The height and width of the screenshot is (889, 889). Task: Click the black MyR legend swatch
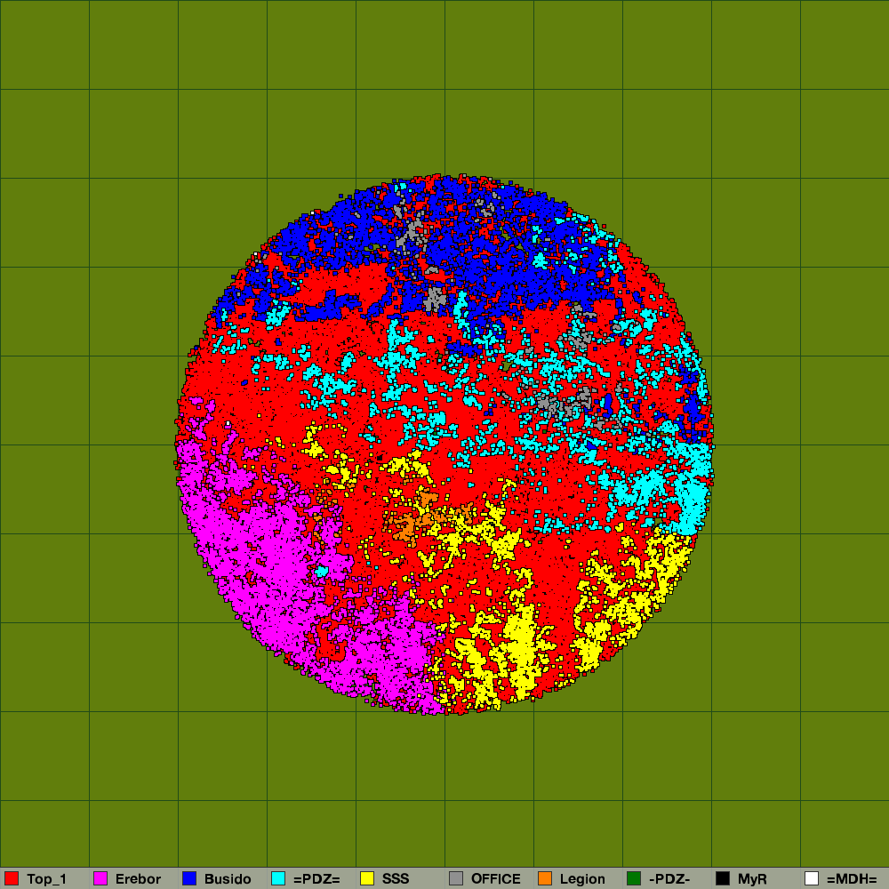tap(723, 878)
